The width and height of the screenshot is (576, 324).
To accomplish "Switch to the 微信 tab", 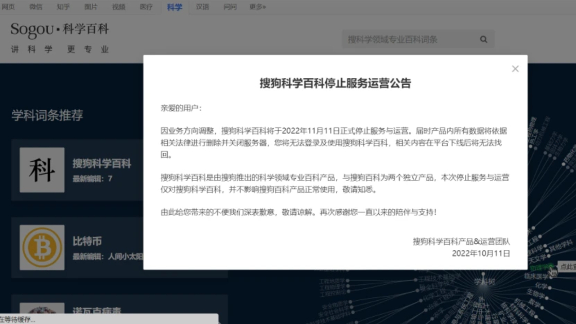I will point(36,7).
